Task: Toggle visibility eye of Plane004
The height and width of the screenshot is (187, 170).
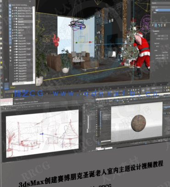Action: 15,22
